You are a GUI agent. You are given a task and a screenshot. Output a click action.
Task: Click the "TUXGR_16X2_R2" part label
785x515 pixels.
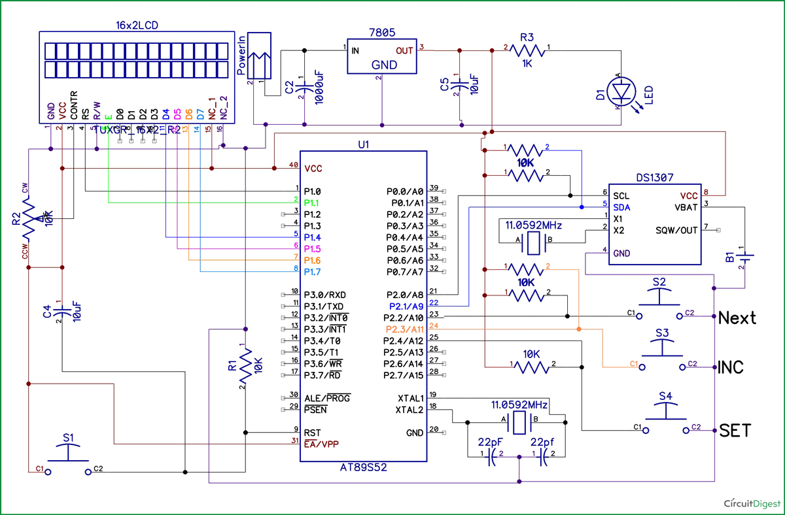point(137,129)
